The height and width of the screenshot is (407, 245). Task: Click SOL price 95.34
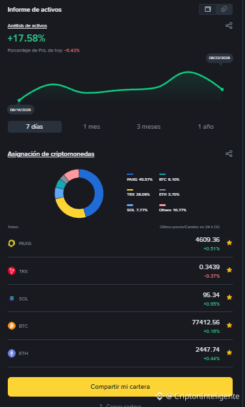click(x=211, y=295)
